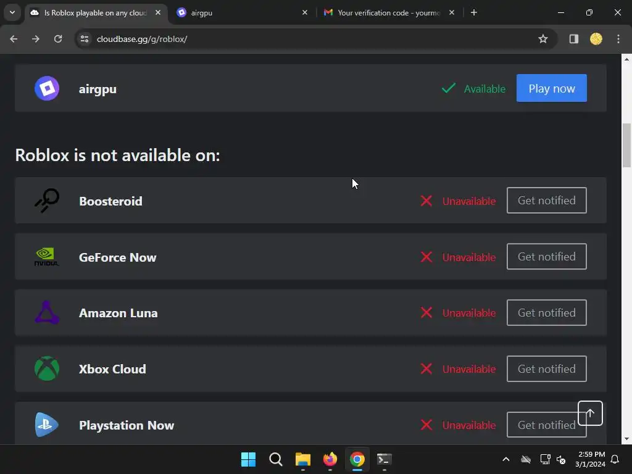Reload the cloudbase.gg page
The image size is (632, 474).
58,39
